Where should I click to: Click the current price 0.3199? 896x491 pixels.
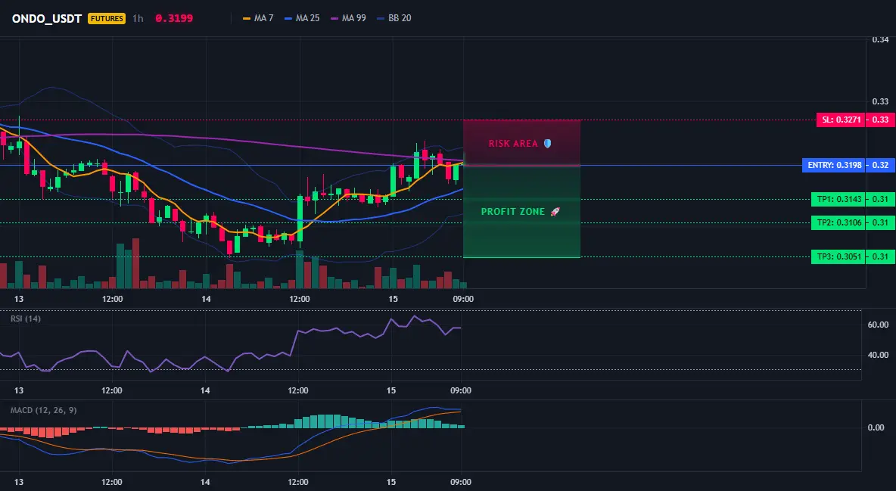(x=174, y=18)
